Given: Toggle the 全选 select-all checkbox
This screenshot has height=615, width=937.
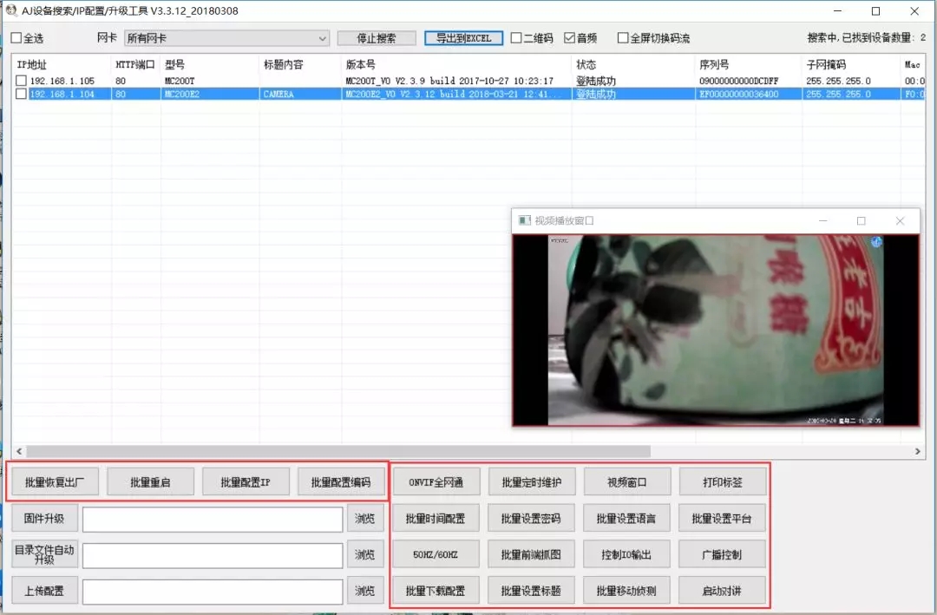Looking at the screenshot, I should click(16, 38).
